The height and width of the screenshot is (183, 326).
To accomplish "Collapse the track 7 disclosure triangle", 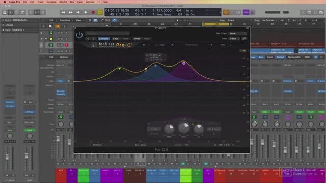I will click(46, 39).
